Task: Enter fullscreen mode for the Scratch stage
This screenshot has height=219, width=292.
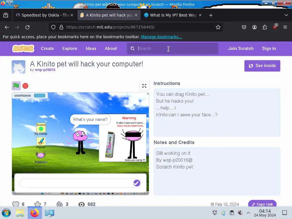Action: (144, 86)
